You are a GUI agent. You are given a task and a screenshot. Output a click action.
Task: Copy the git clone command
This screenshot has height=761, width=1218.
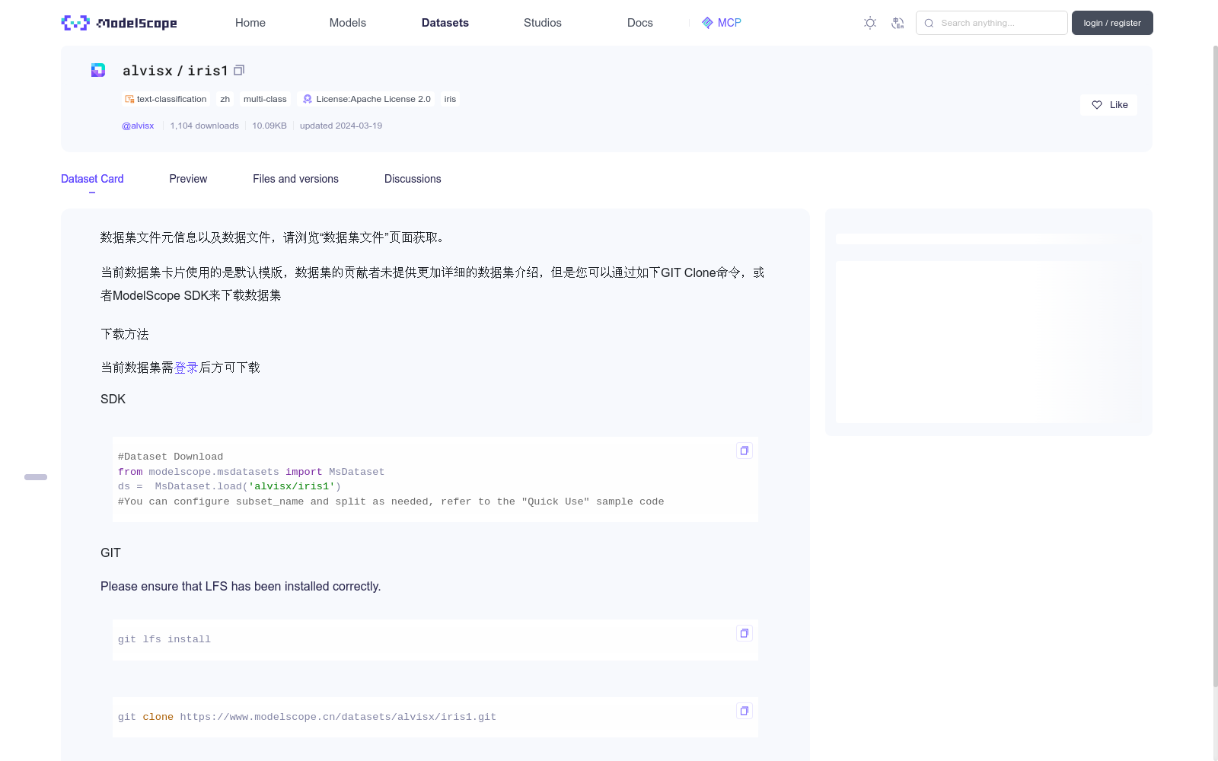(745, 711)
